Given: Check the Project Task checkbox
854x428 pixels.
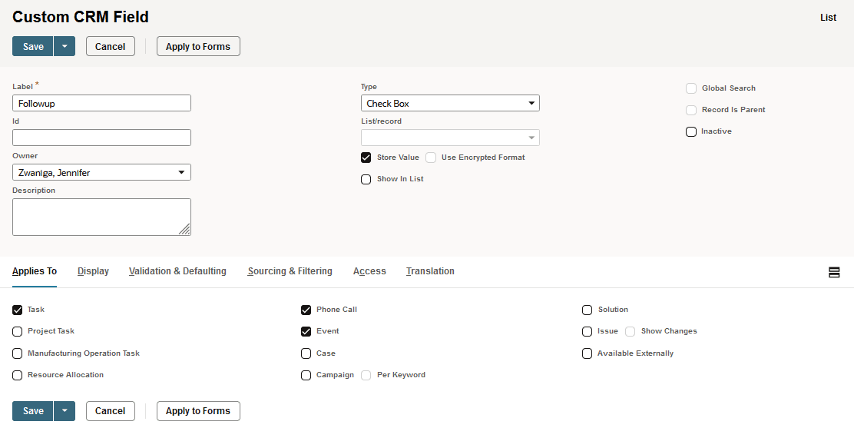Looking at the screenshot, I should pos(18,331).
